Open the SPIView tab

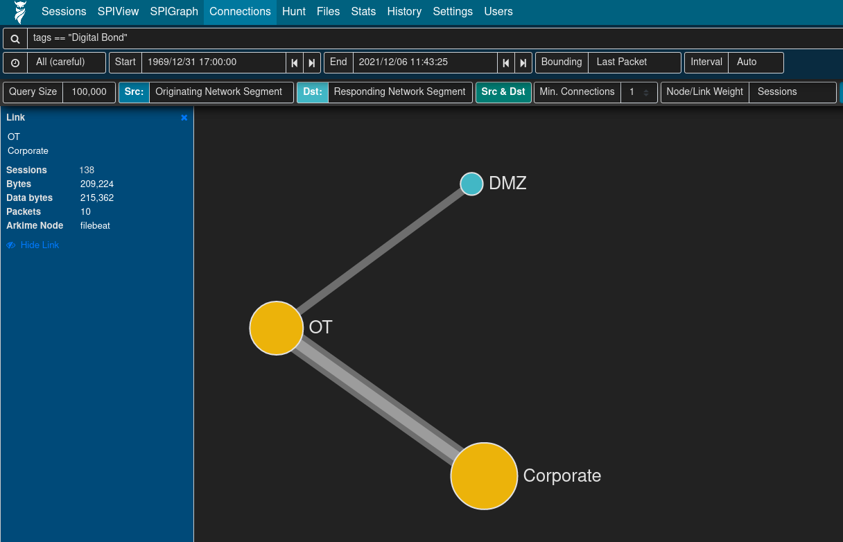pyautogui.click(x=119, y=12)
